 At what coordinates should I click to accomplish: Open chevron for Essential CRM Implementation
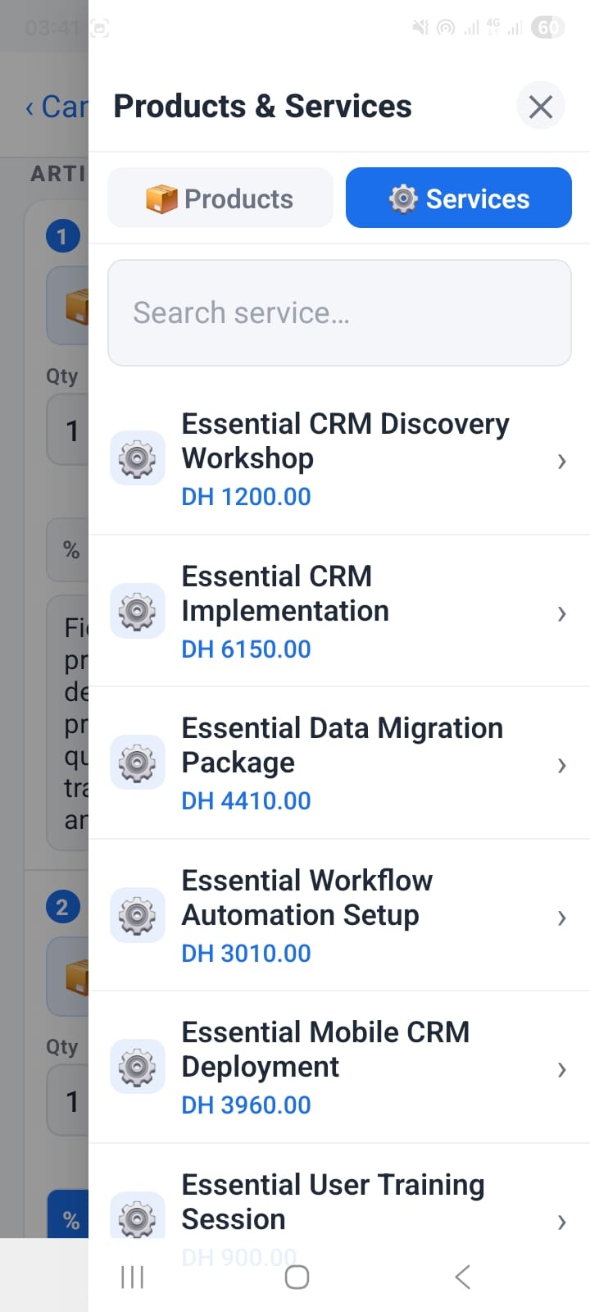(561, 613)
